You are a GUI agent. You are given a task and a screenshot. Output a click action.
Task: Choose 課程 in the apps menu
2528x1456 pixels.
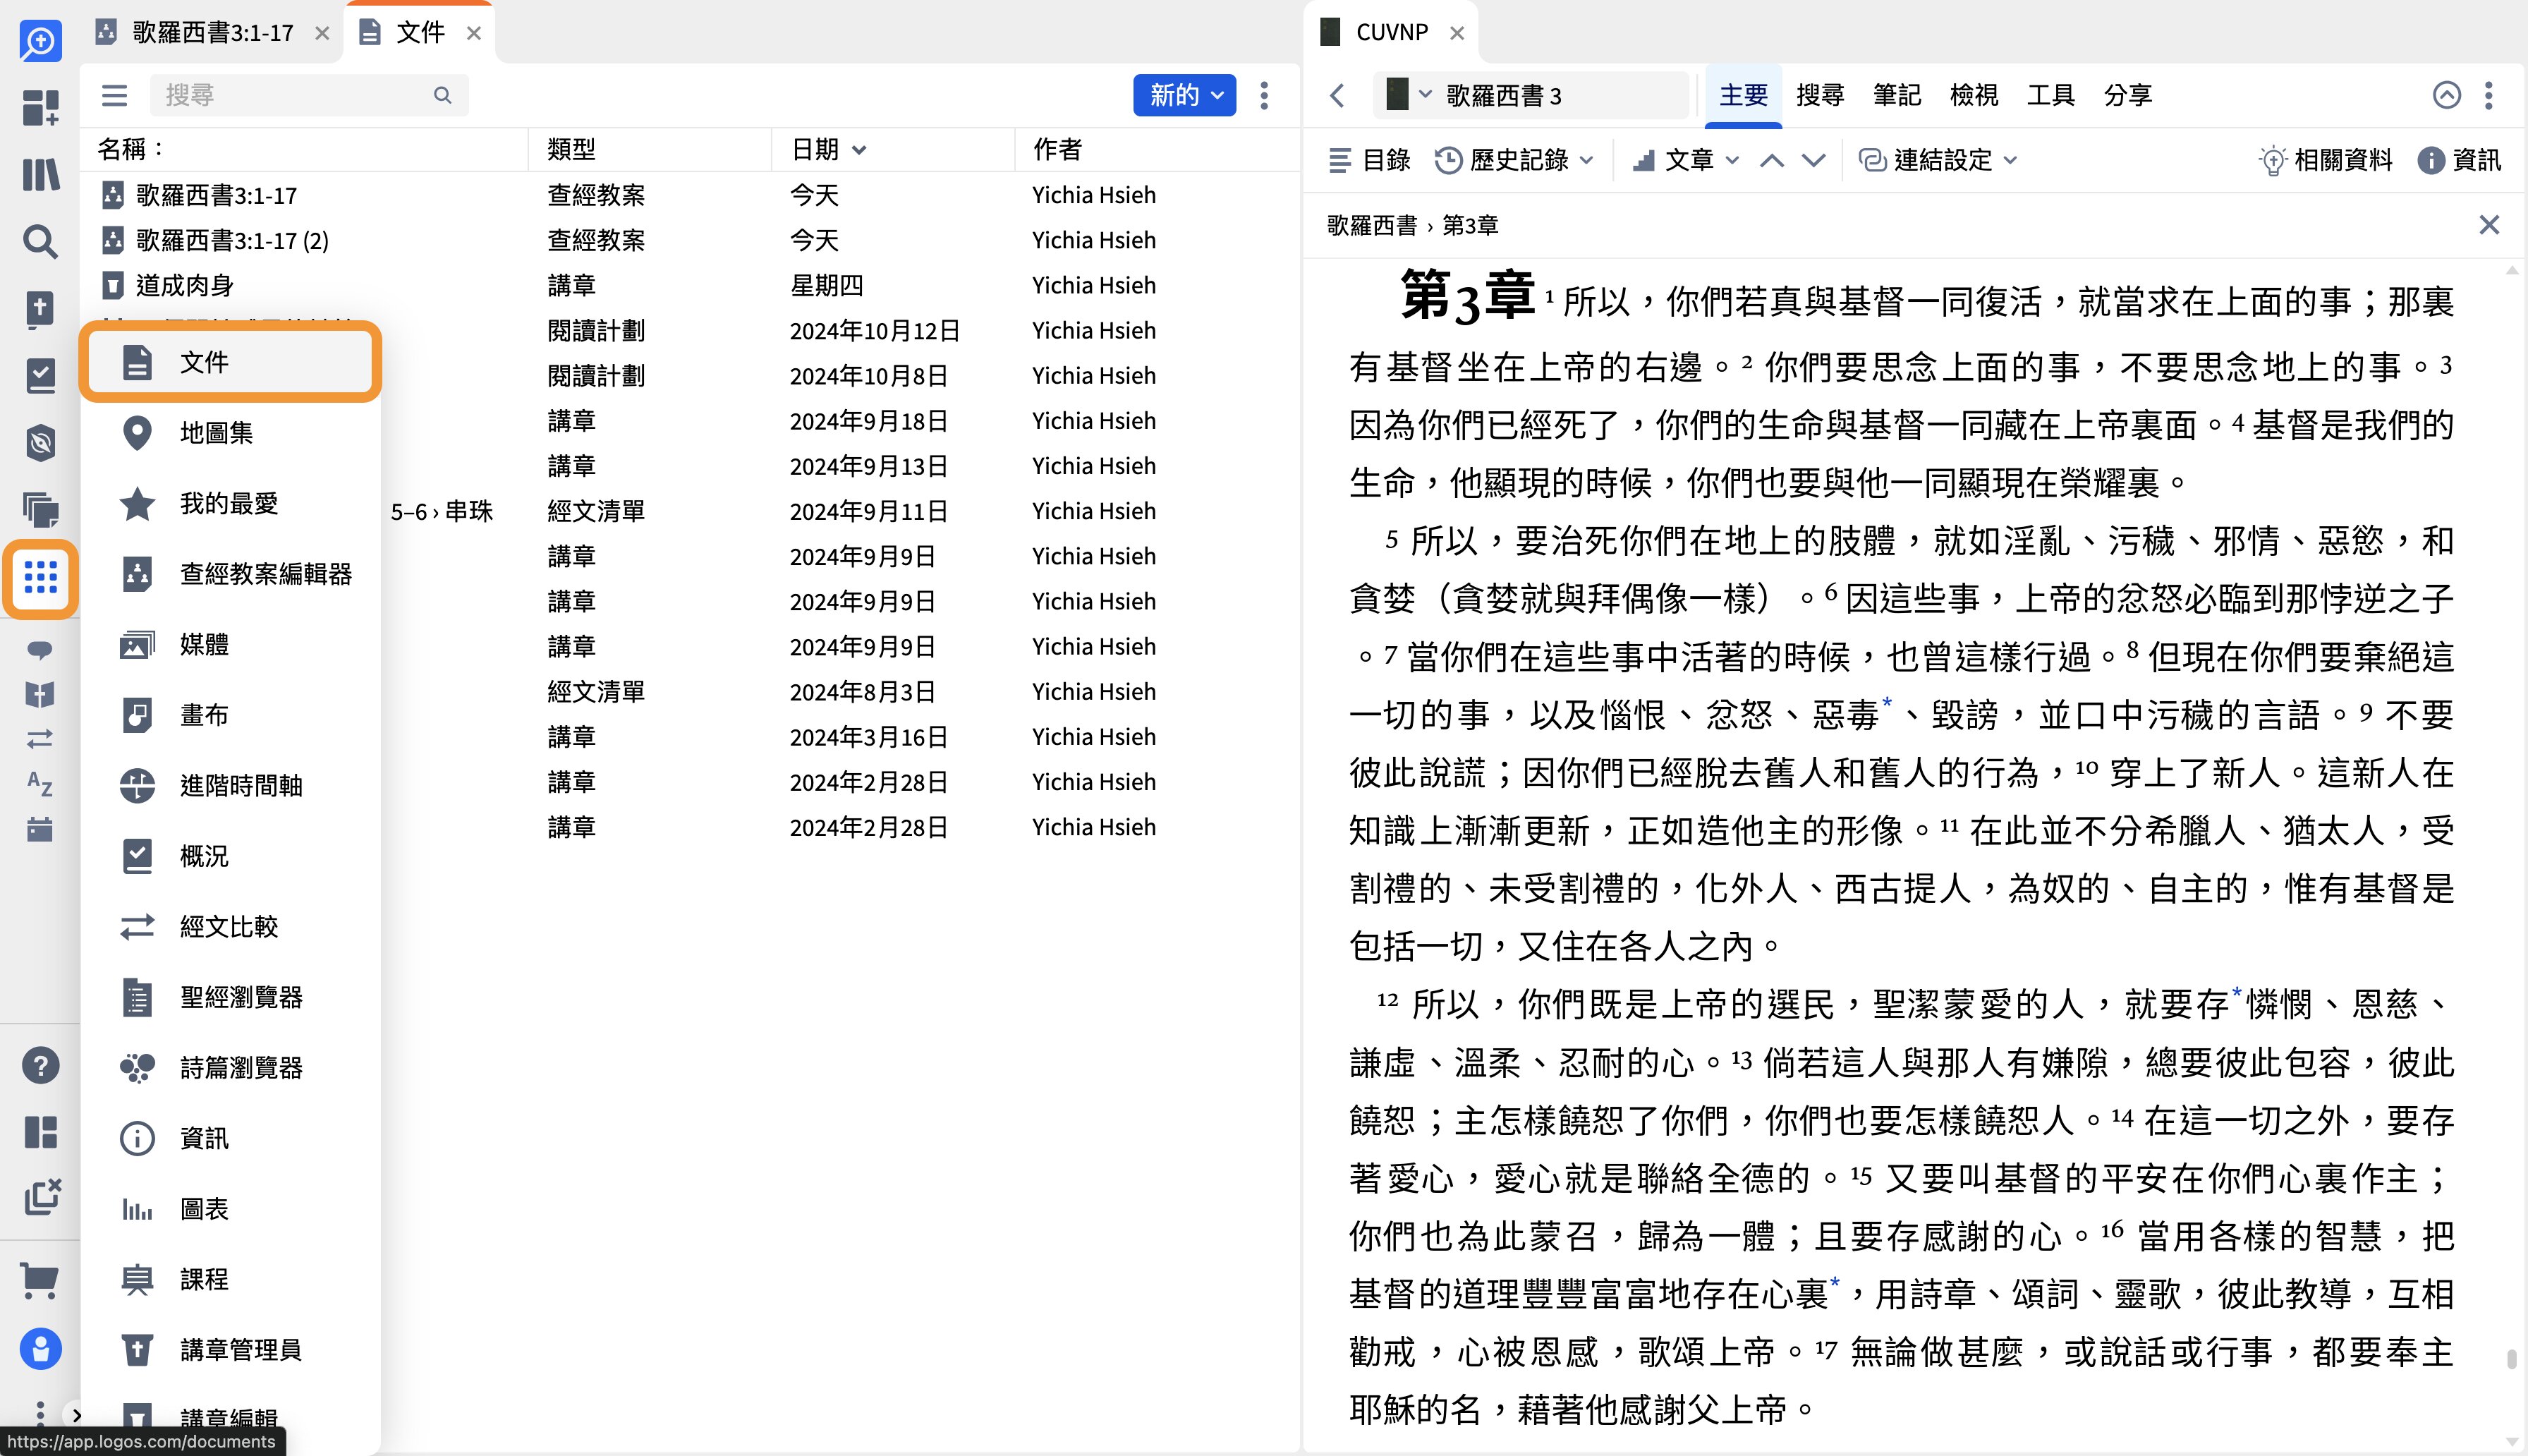click(x=230, y=1279)
